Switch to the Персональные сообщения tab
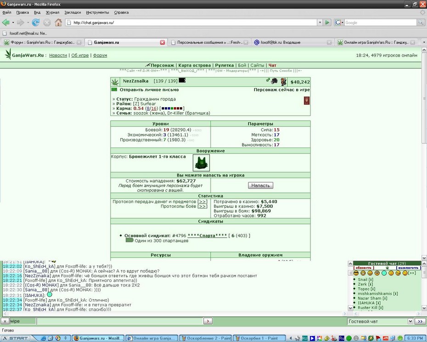The width and height of the screenshot is (427, 342). (x=209, y=42)
